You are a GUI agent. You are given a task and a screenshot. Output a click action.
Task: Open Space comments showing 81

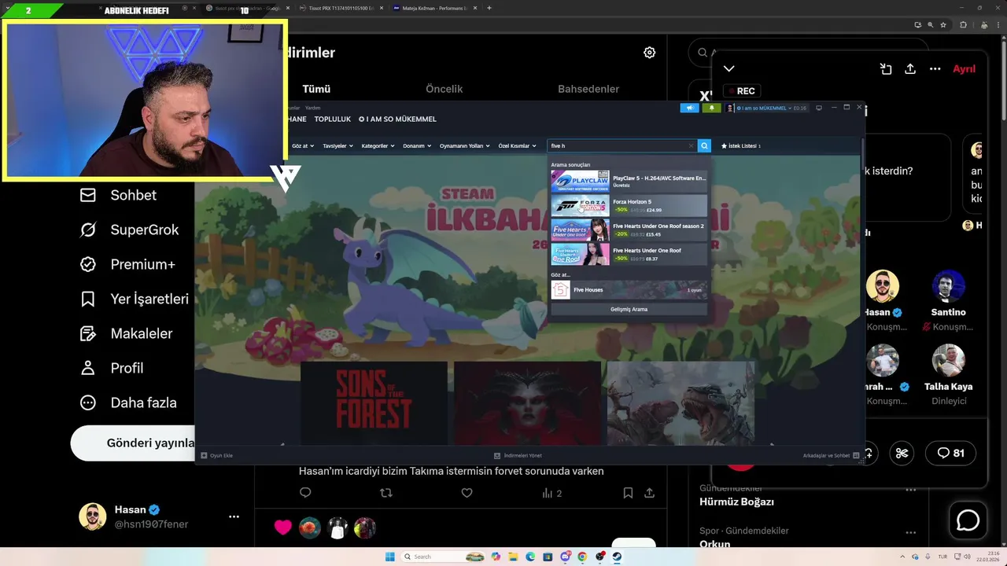[950, 453]
